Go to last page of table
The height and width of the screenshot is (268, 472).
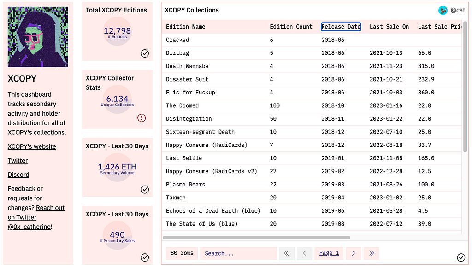371,253
